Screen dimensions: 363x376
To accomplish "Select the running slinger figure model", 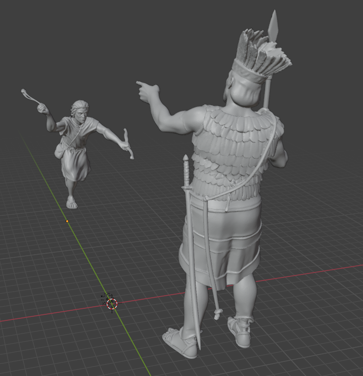I will point(77,148).
